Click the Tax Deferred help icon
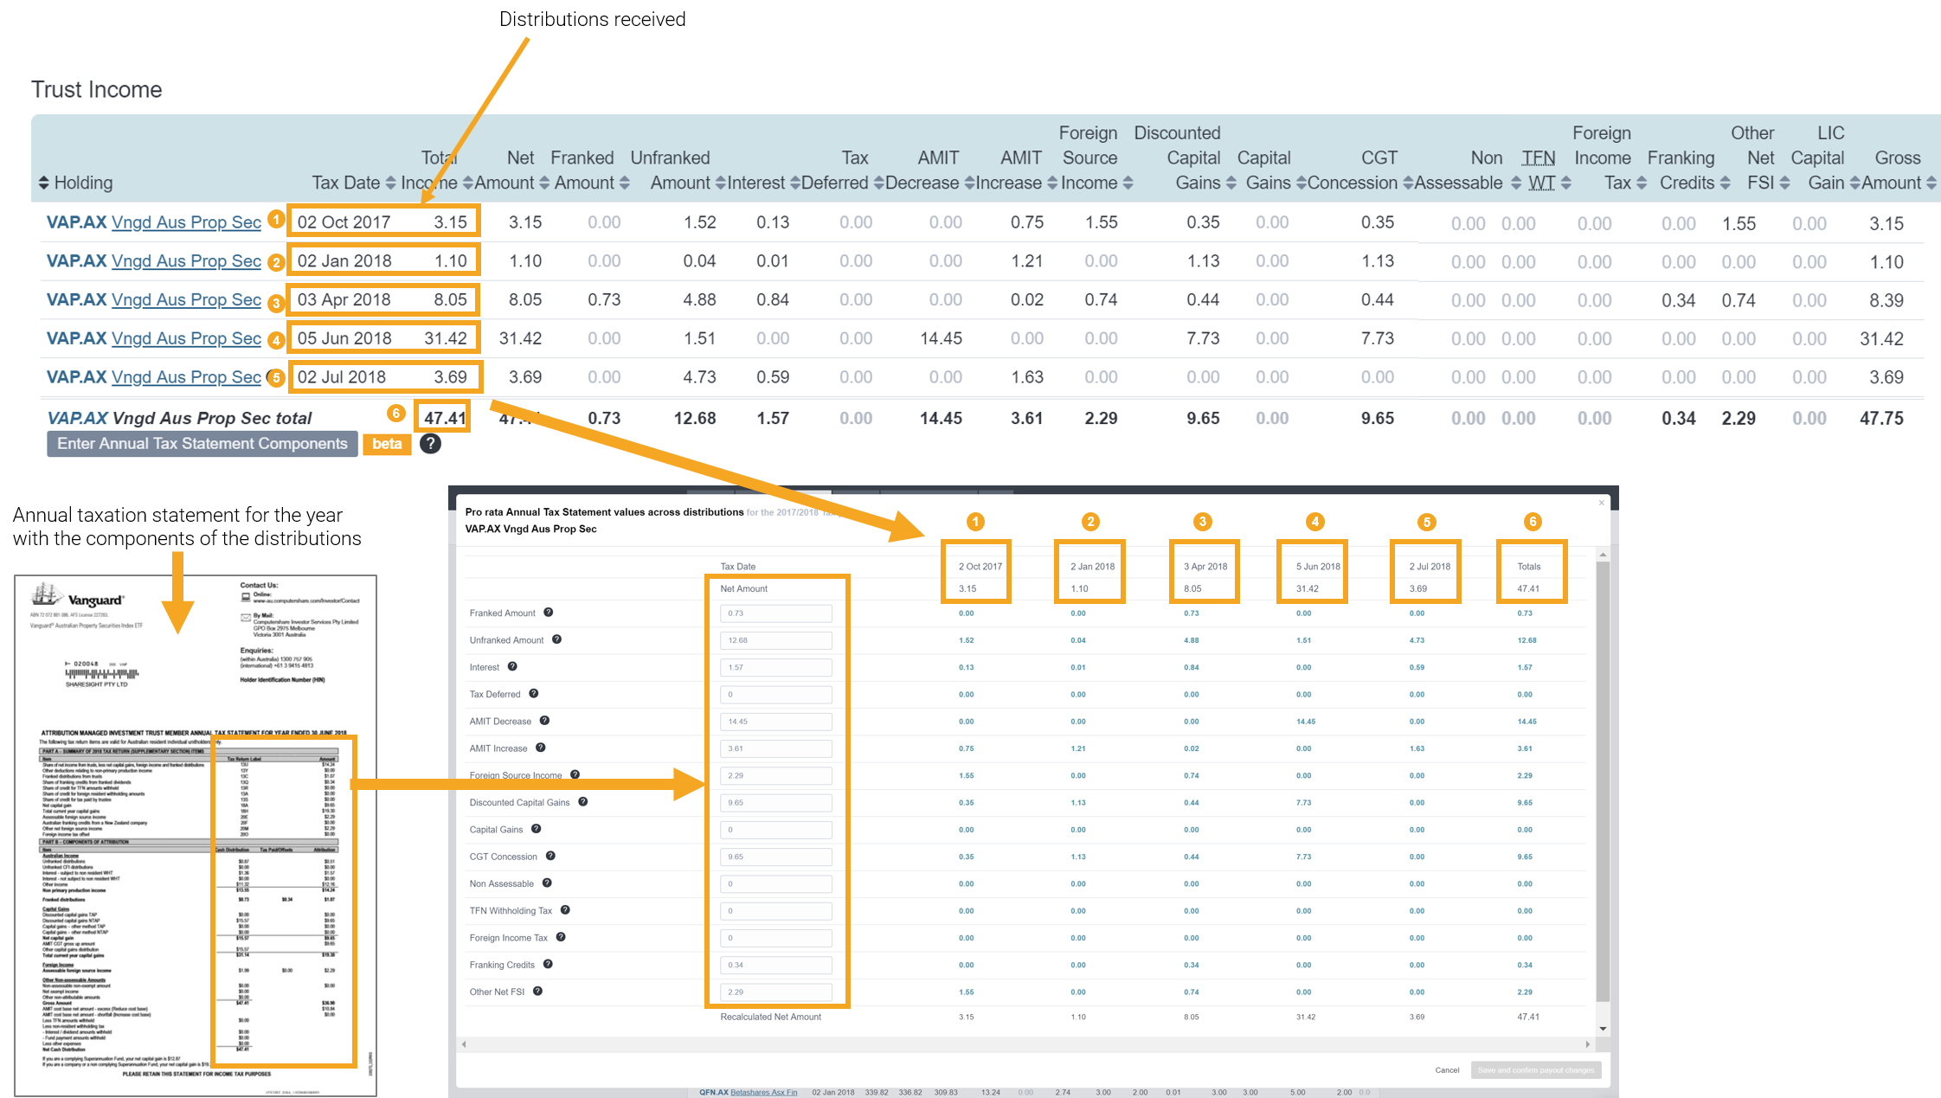This screenshot has height=1098, width=1941. (x=533, y=694)
